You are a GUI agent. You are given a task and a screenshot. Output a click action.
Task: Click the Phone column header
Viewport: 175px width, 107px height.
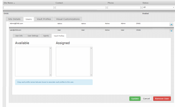(110, 3)
